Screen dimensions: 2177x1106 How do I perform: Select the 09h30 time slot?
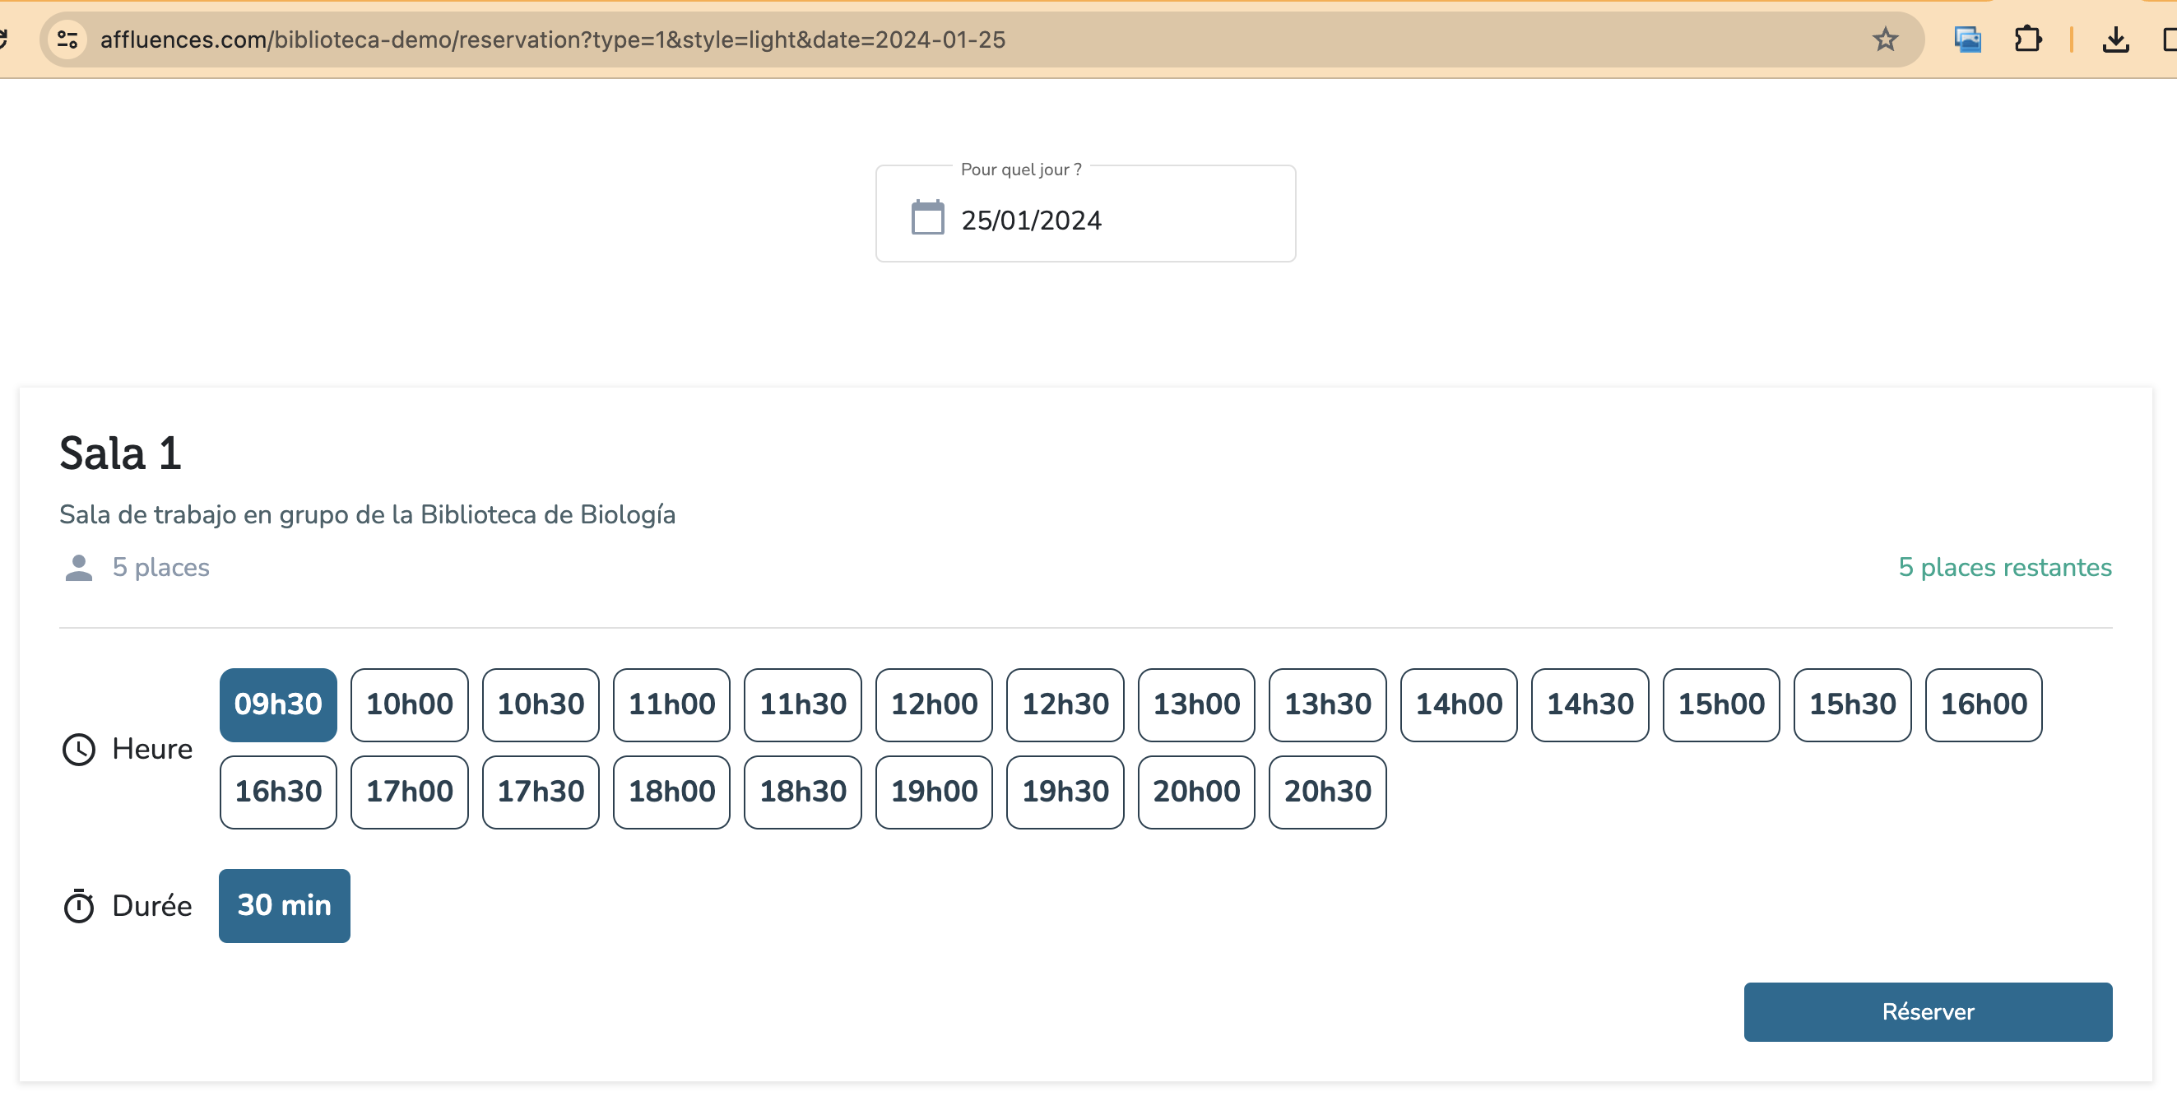point(278,705)
